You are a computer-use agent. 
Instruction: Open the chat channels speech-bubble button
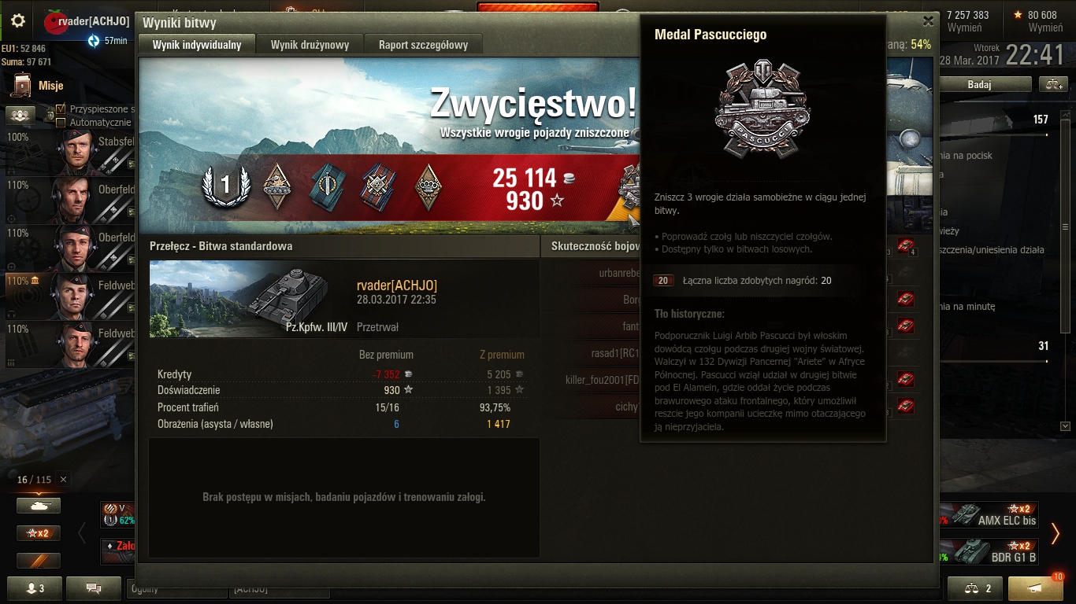coord(93,587)
